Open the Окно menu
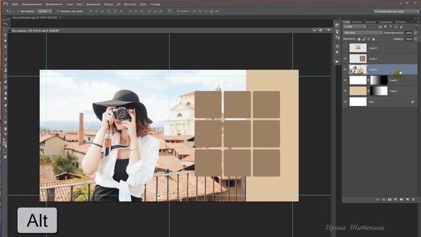Screen dimensions: 421x237 tap(143, 5)
